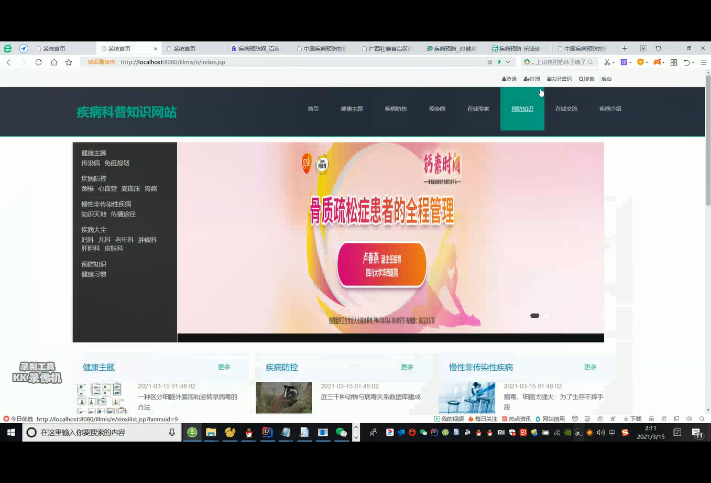Open the dropdown next to the translate icon
The width and height of the screenshot is (711, 483).
tap(630, 62)
